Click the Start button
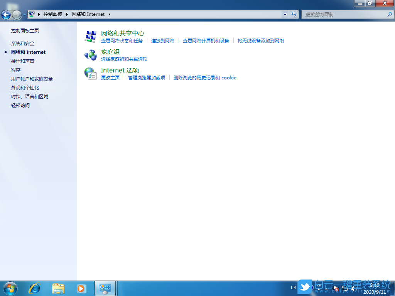The height and width of the screenshot is (296, 395). pos(10,288)
